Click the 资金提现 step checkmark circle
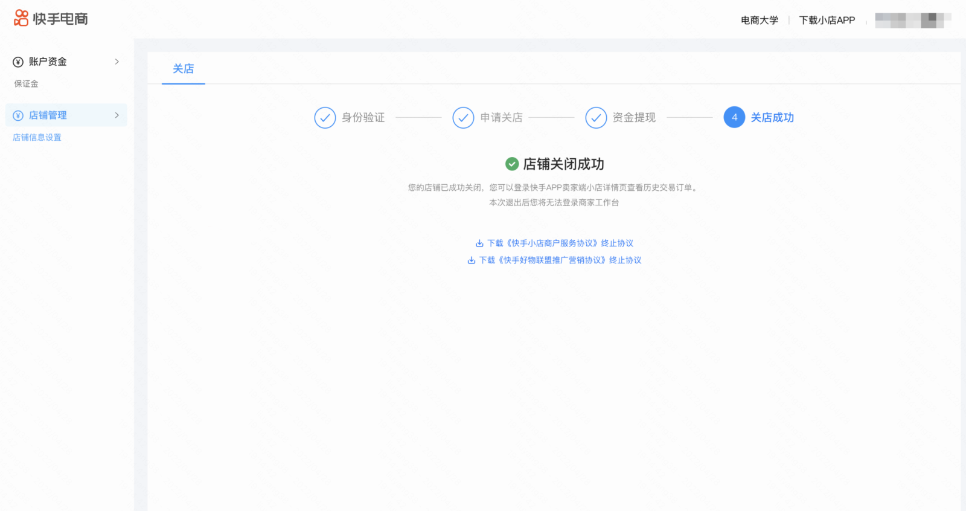Image resolution: width=966 pixels, height=511 pixels. pyautogui.click(x=596, y=118)
